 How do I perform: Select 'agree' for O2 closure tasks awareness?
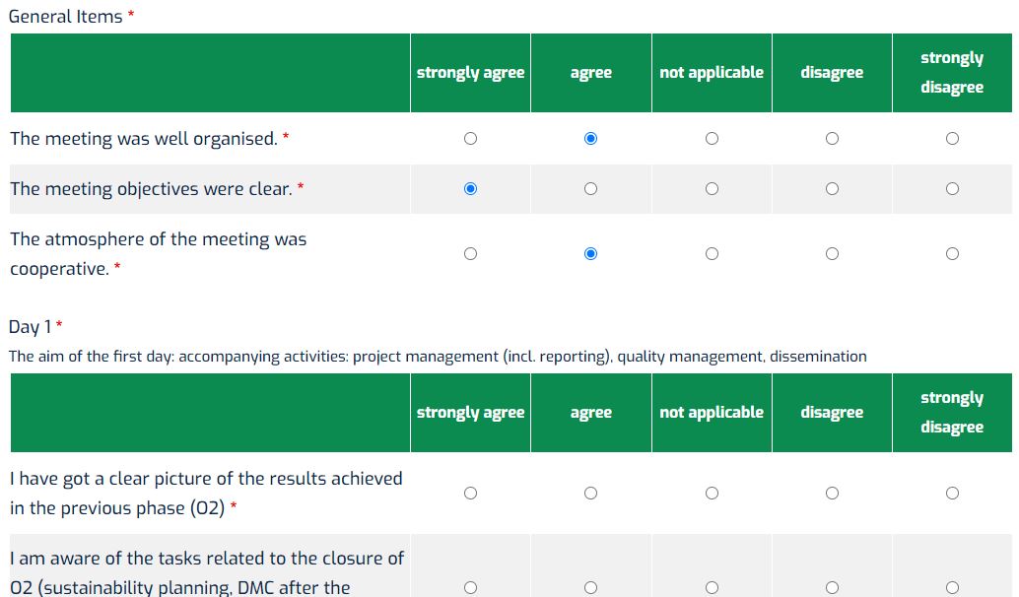point(590,588)
